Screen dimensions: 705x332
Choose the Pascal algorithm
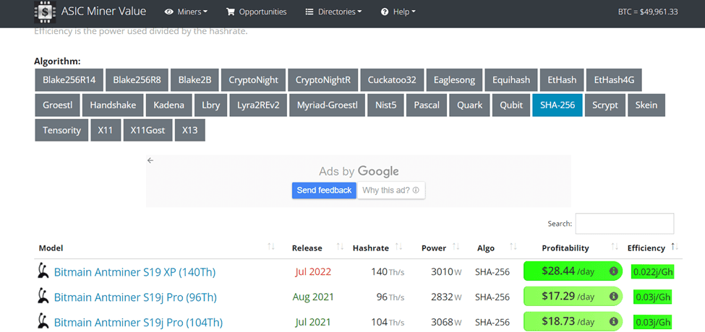point(427,105)
